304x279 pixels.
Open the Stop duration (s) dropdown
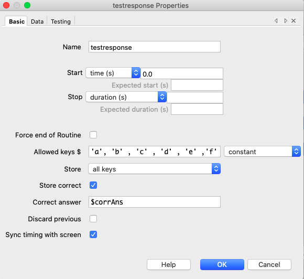(126, 97)
